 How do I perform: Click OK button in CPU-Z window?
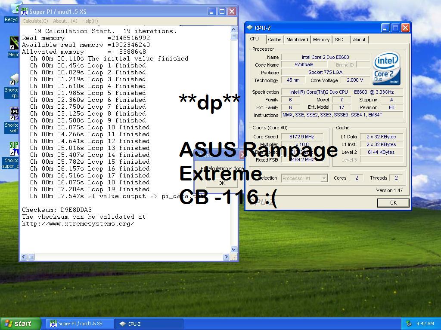[393, 203]
